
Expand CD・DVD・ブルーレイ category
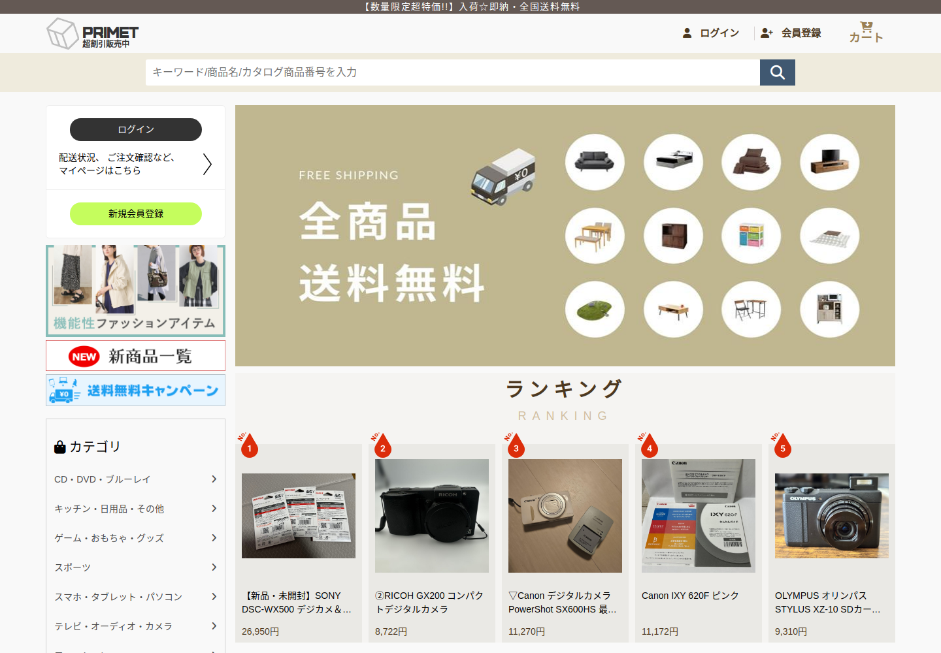tap(136, 479)
